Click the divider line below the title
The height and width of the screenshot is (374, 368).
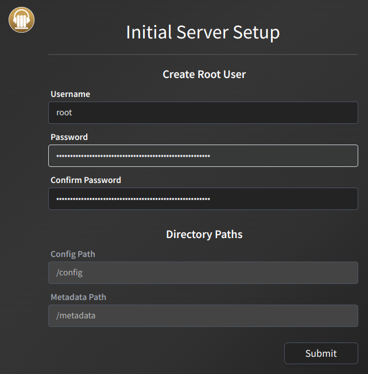tap(203, 54)
